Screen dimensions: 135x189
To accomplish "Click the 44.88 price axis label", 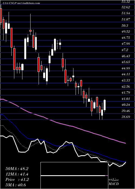I will pos(126,68).
